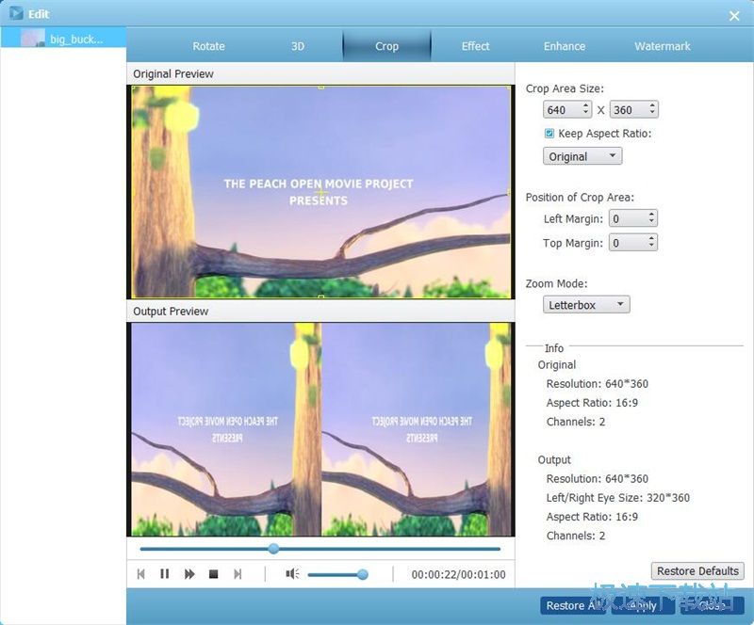Select big_buck video thumbnail in file list
The image size is (754, 625).
pyautogui.click(x=33, y=38)
